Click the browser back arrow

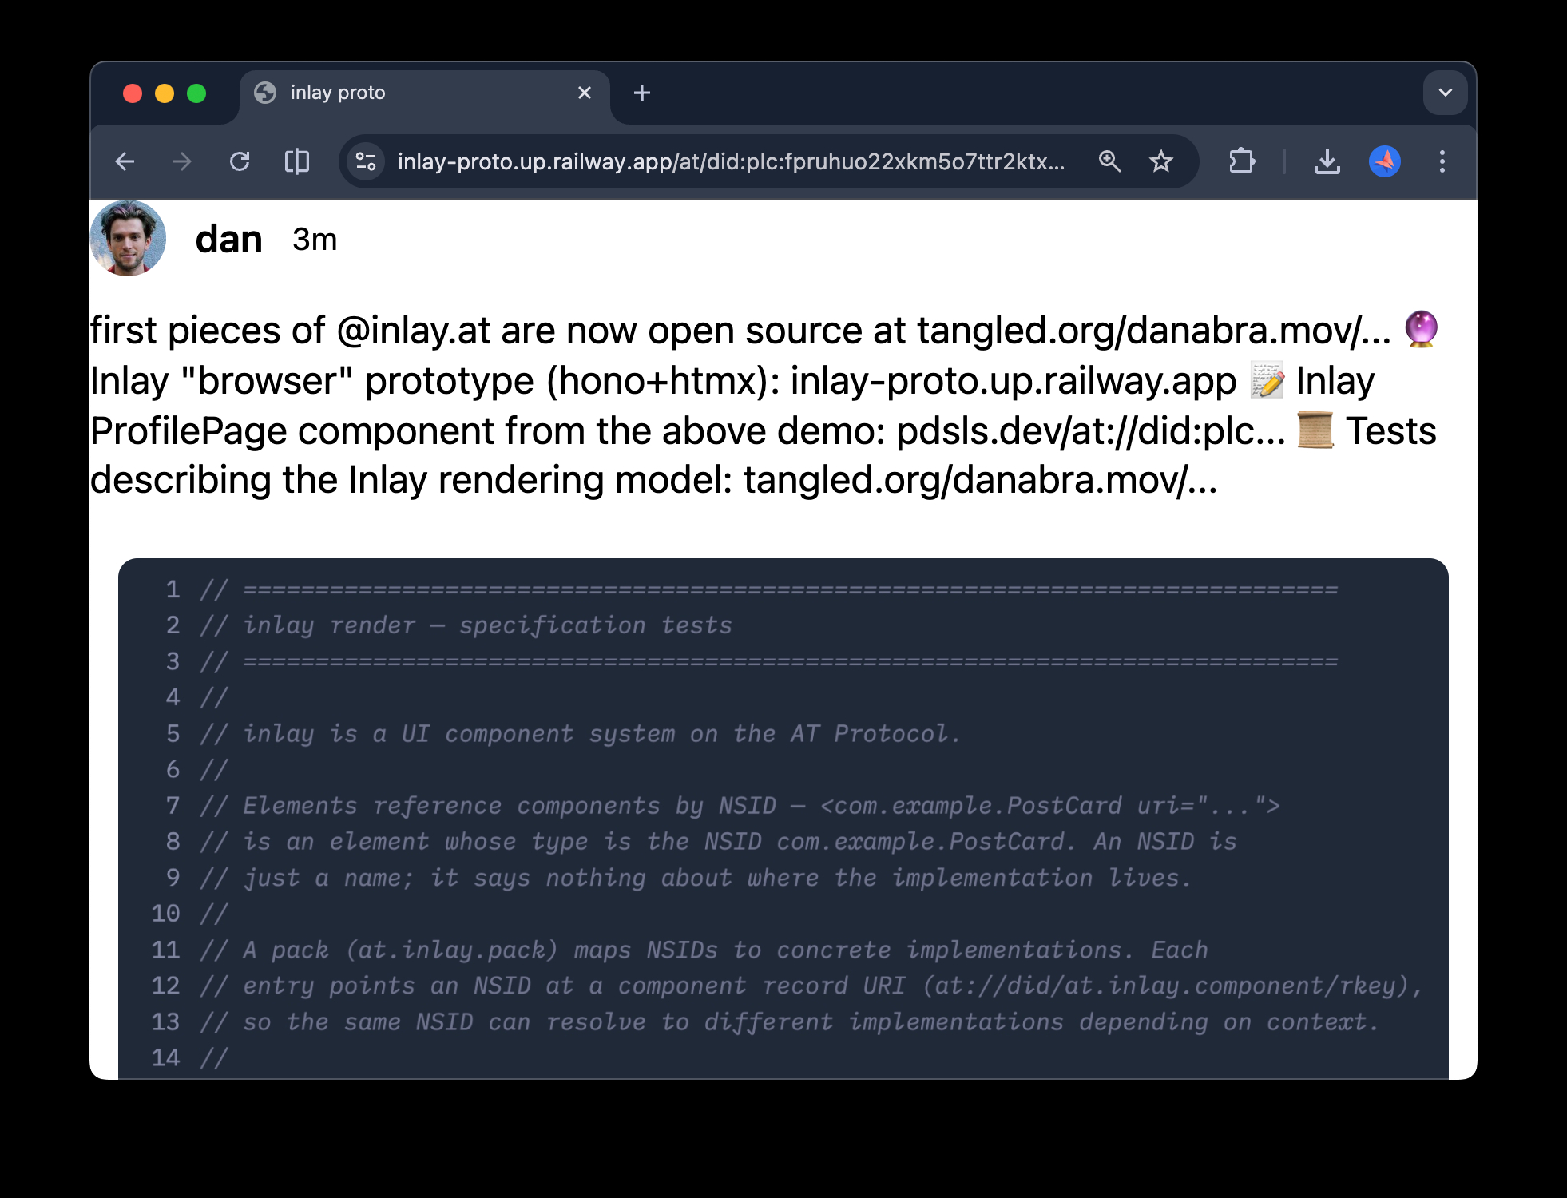(x=125, y=162)
